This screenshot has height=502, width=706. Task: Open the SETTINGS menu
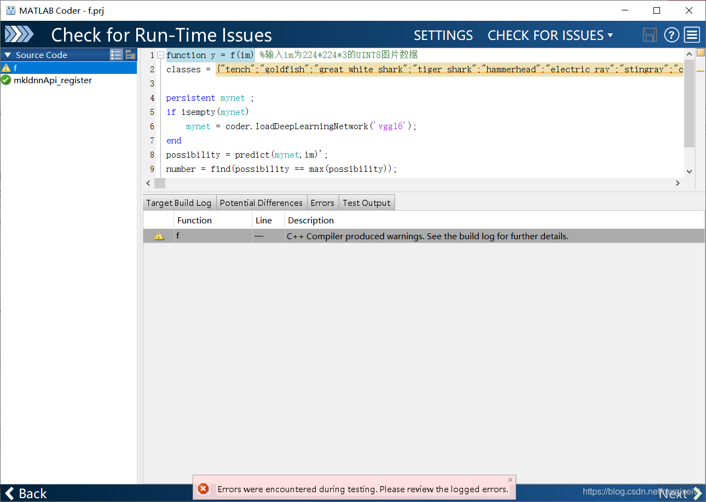pos(443,36)
